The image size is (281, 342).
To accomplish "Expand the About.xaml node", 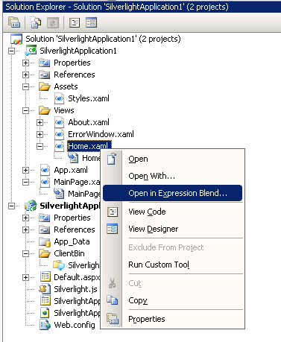I will tap(40, 122).
